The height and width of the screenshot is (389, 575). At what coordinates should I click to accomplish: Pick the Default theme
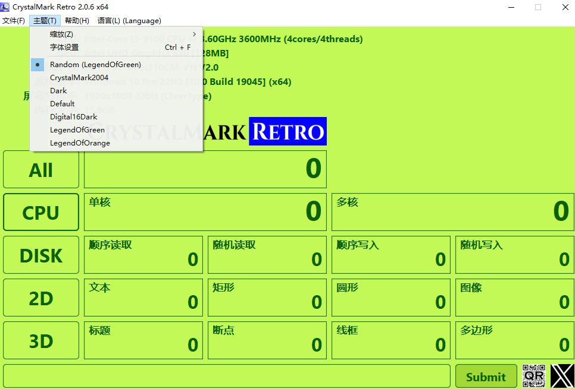click(116, 103)
